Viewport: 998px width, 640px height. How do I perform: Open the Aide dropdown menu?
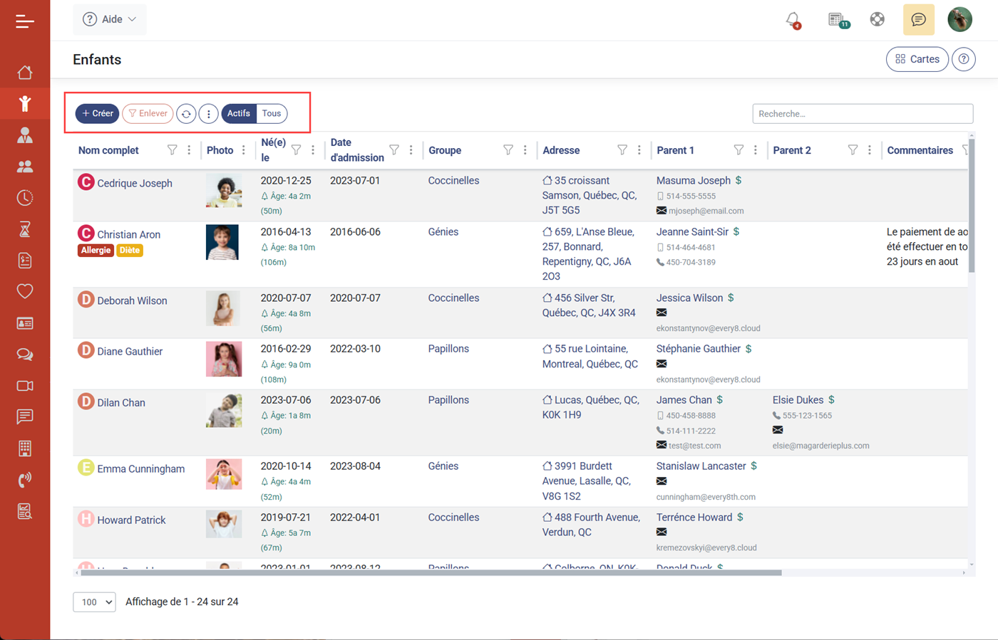click(x=109, y=19)
